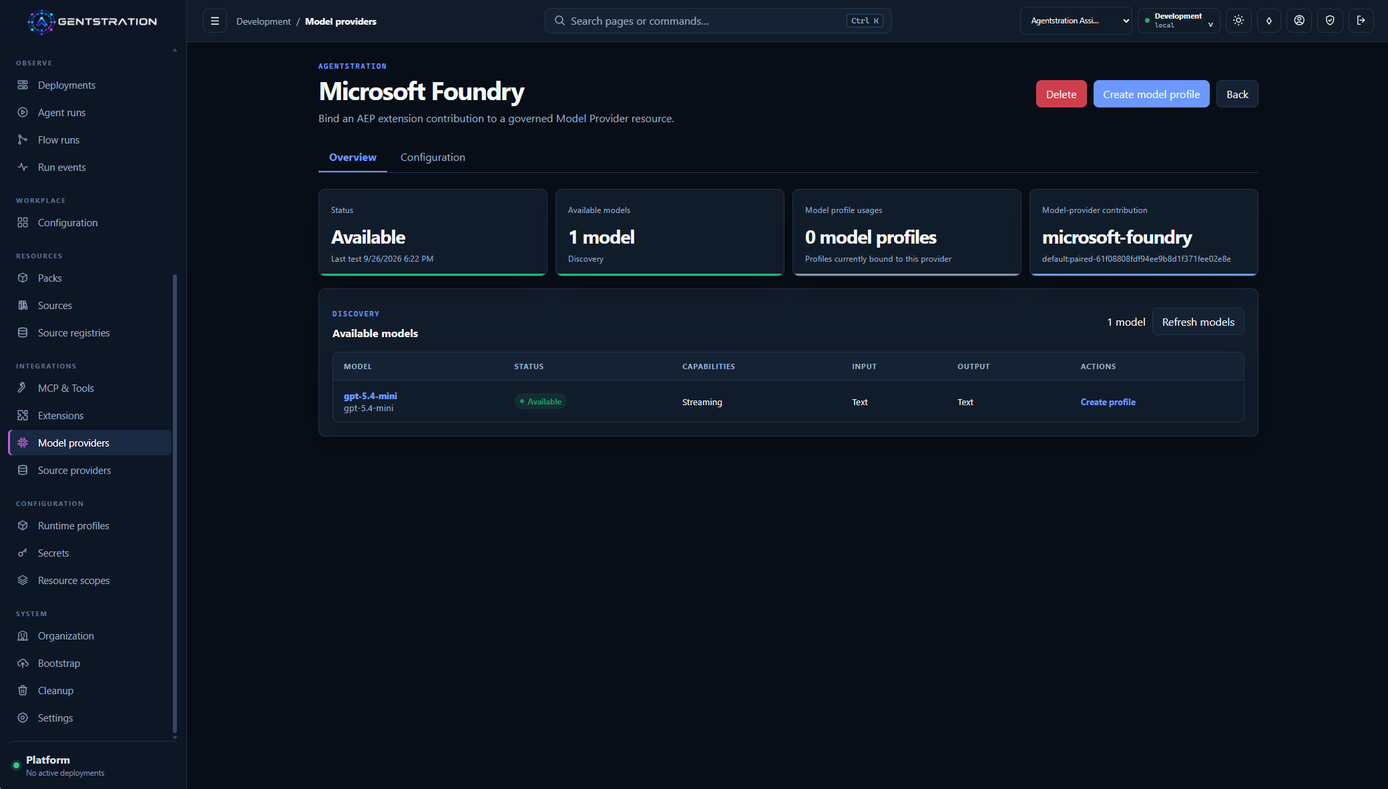
Task: Click the MCP & Tools icon
Action: coord(23,388)
